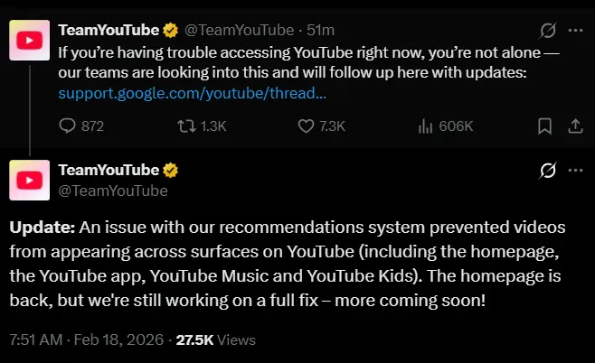Click the TeamYouTube name on first tweet
595x363 pixels.
pos(108,31)
